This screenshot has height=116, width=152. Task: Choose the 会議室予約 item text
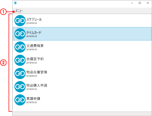35,59
